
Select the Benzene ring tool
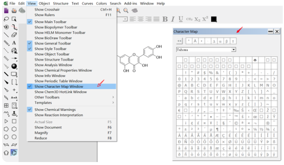click(x=14, y=153)
